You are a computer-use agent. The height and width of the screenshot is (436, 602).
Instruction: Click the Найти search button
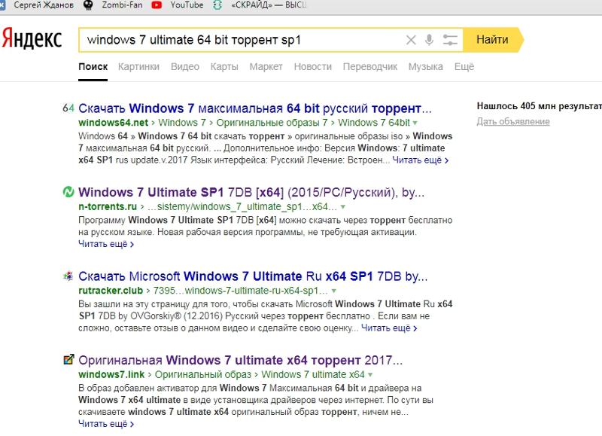point(493,40)
